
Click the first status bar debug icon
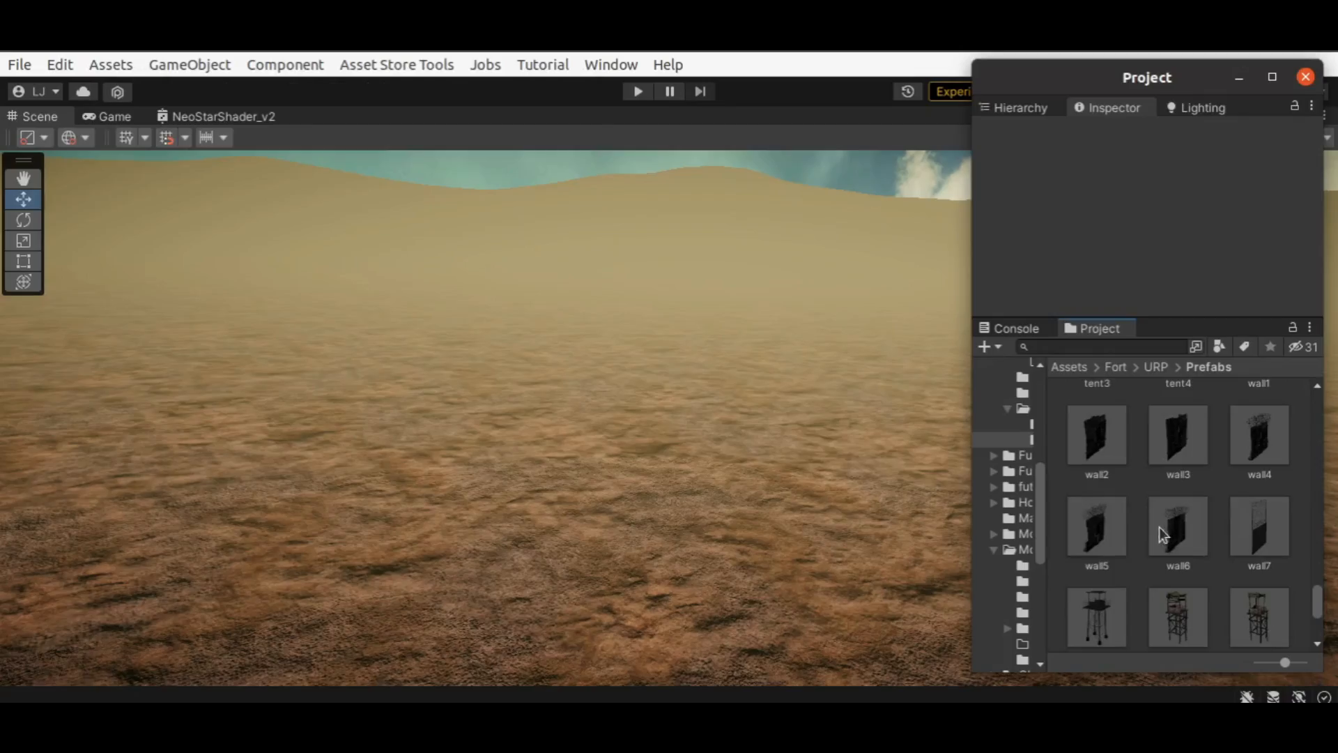pos(1247,697)
